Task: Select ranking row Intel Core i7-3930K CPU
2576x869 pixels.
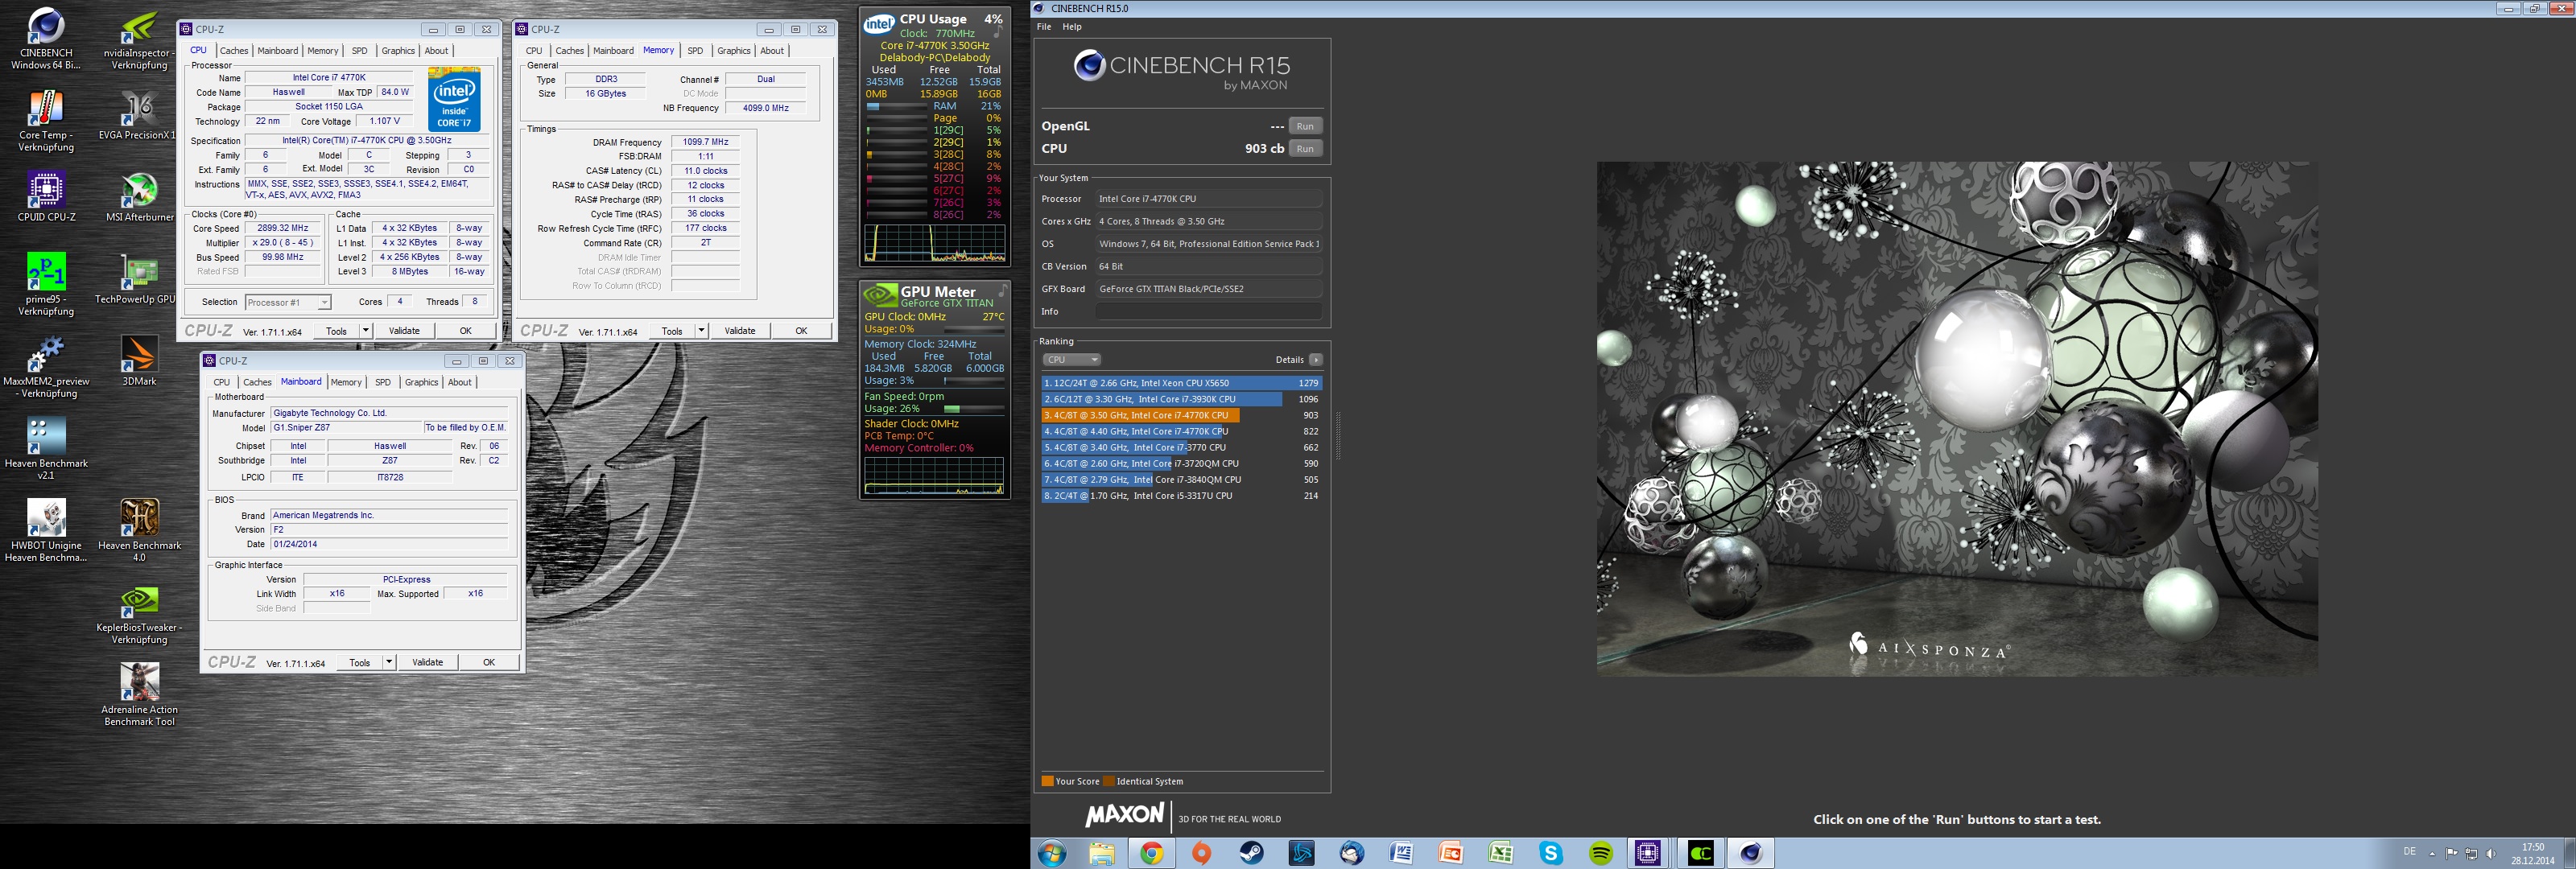Action: coord(1182,399)
